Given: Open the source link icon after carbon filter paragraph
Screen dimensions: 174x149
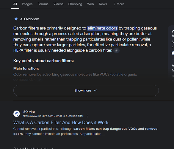Looking at the screenshot, I should click(116, 51).
